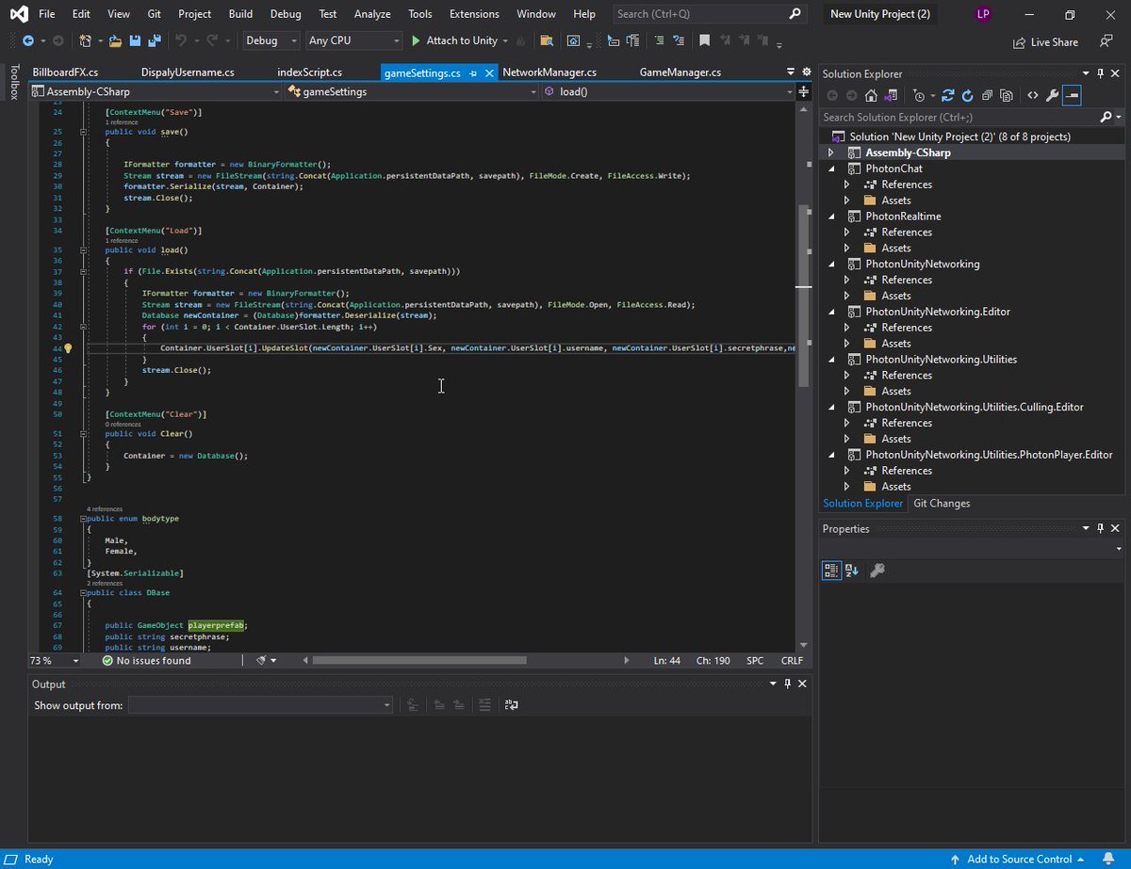Image resolution: width=1131 pixels, height=869 pixels.
Task: Click the bookmark toolbar icon
Action: pos(704,41)
